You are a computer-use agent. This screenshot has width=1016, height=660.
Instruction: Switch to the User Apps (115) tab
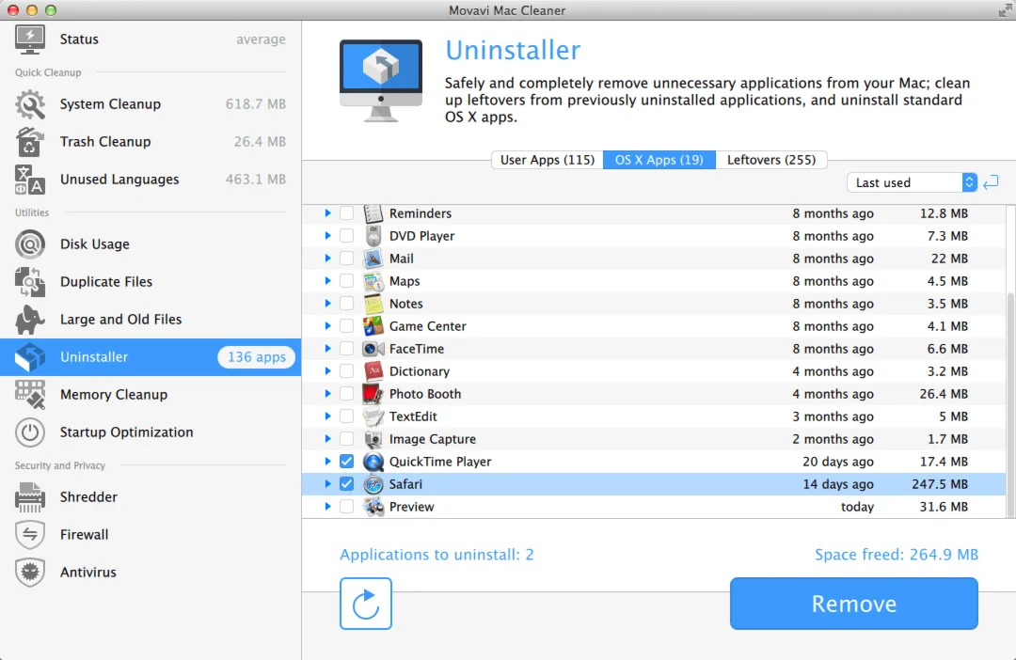point(548,160)
